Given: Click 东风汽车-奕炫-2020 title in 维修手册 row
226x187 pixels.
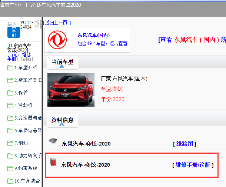Looking at the screenshot, I should click(86, 165).
